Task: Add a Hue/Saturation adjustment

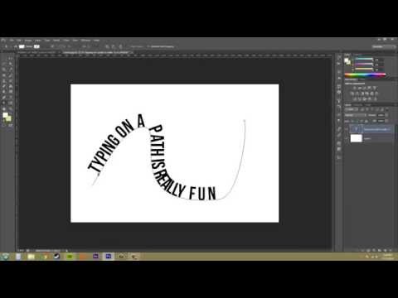Action: [352, 94]
